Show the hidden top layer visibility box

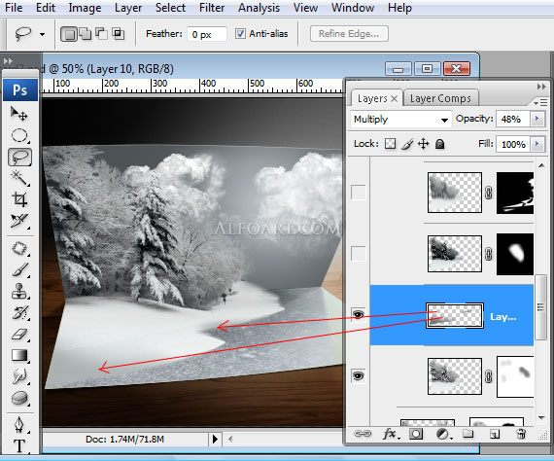[359, 193]
